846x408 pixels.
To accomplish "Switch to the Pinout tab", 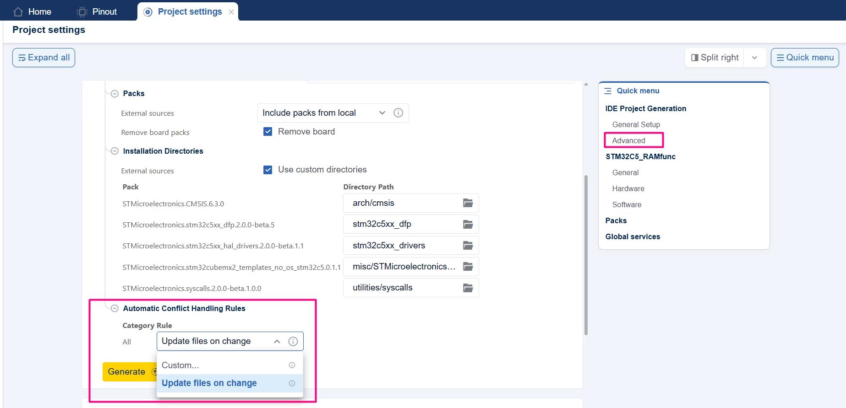I will click(97, 11).
